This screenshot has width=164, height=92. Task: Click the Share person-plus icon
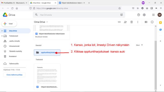tap(125, 22)
